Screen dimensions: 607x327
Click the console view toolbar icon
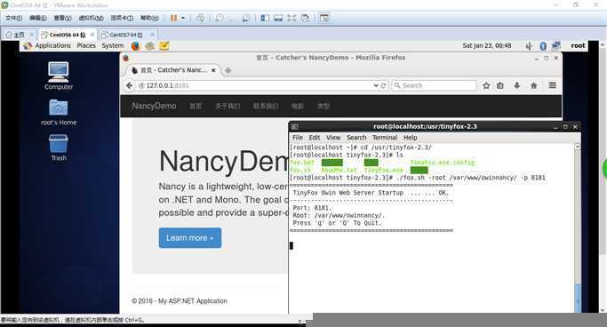pyautogui.click(x=324, y=18)
